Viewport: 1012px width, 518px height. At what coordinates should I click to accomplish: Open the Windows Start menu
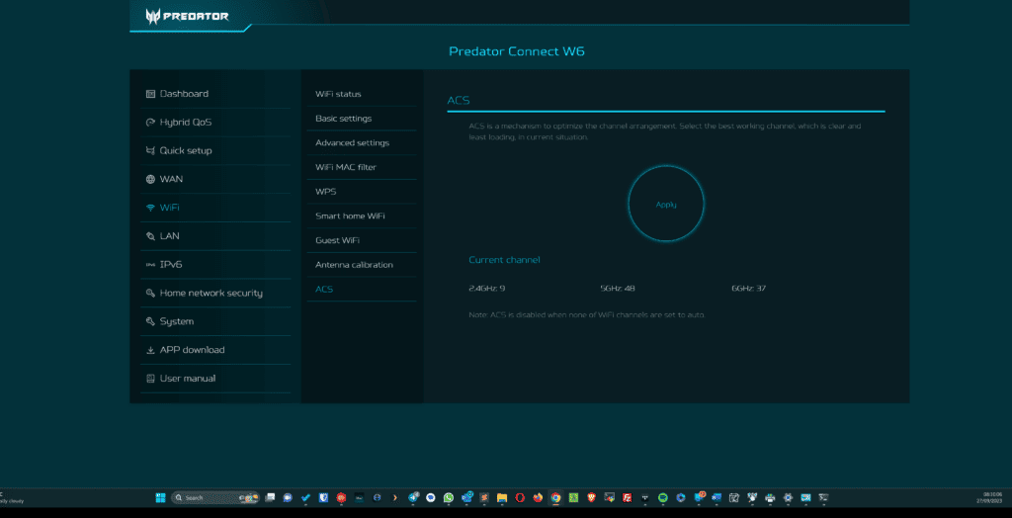(160, 497)
